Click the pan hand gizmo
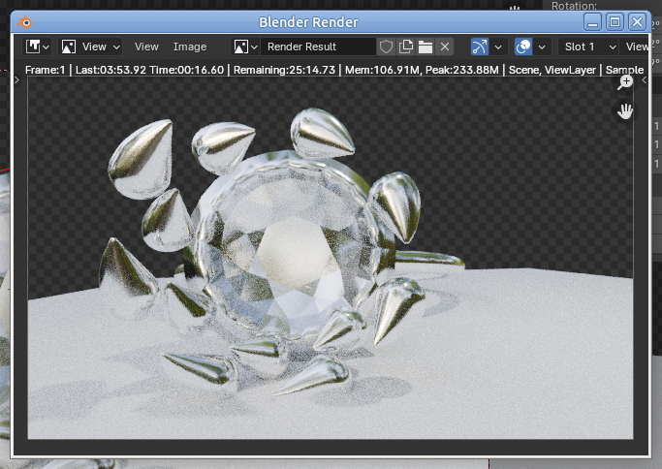 click(x=625, y=111)
